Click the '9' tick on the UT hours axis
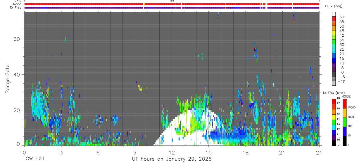Viewport: 359px width, 165px height. tap(135, 152)
